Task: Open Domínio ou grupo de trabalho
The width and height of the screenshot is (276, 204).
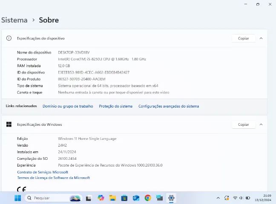Action: [x=68, y=106]
